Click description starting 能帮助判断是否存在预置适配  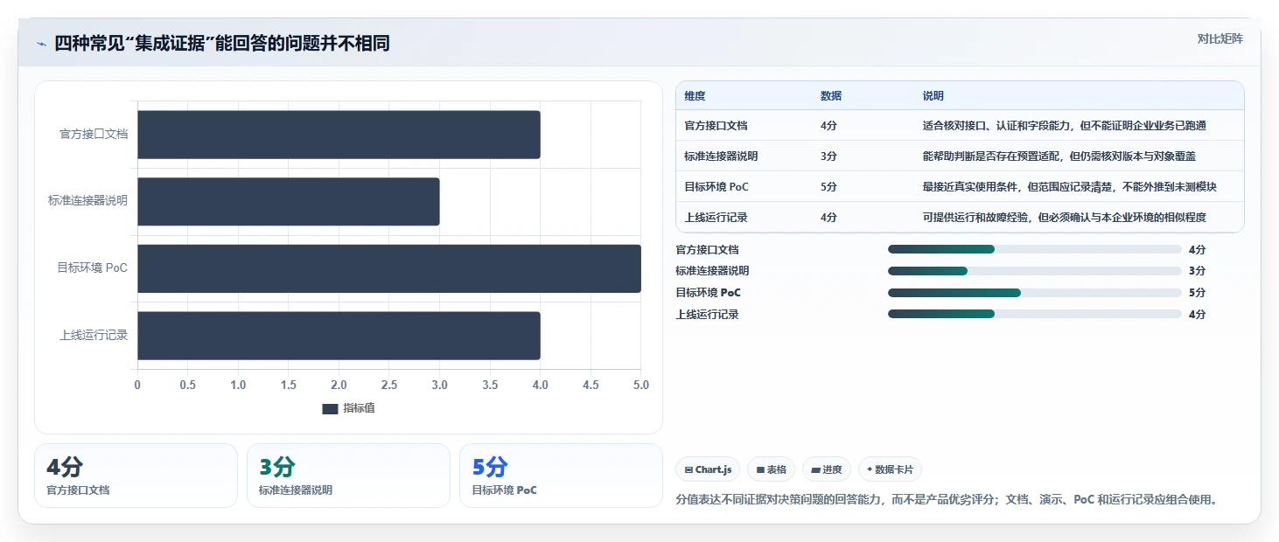[1059, 156]
